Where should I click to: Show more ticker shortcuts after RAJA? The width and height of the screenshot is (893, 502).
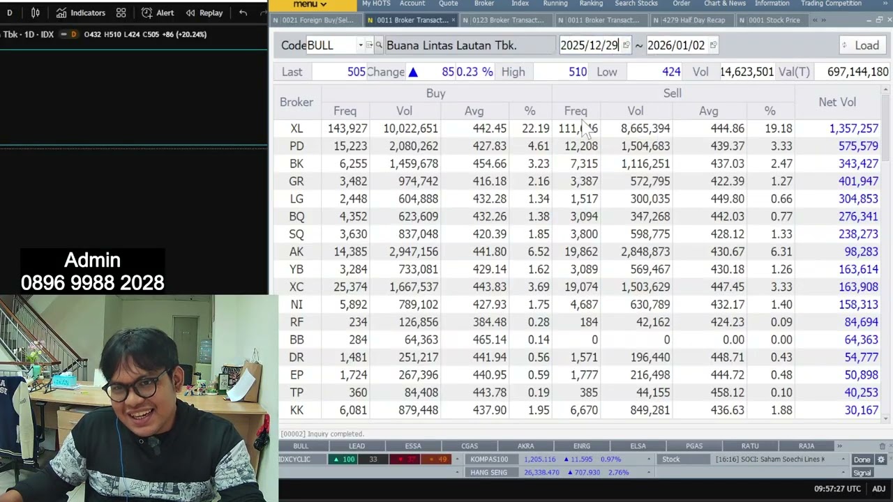pos(839,446)
